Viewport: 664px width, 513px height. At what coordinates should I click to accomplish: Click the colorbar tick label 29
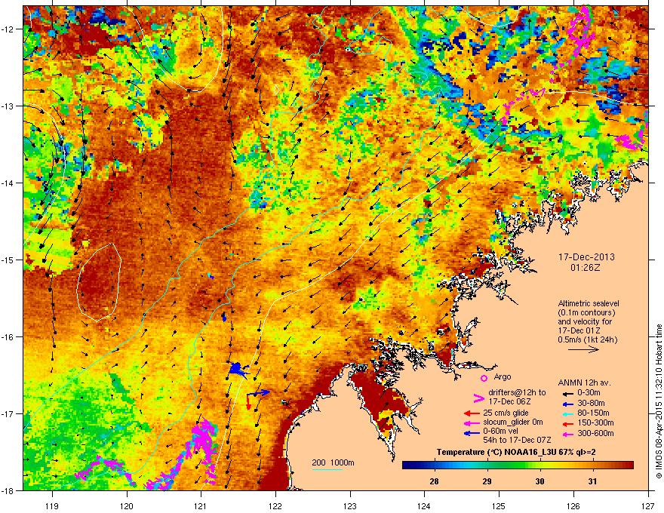point(487,481)
